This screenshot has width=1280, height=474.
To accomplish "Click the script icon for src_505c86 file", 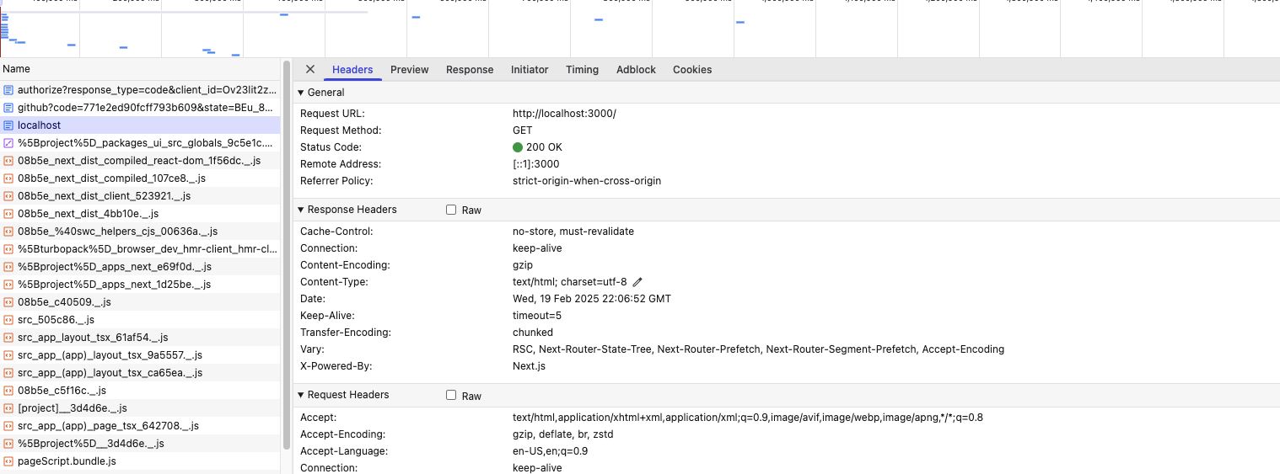I will pos(8,320).
